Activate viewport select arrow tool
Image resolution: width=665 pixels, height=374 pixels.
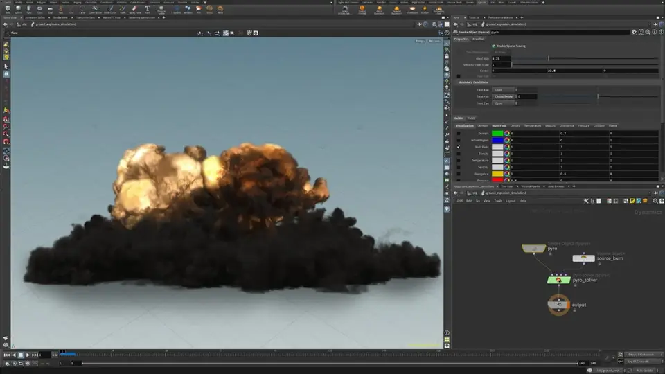(6, 66)
